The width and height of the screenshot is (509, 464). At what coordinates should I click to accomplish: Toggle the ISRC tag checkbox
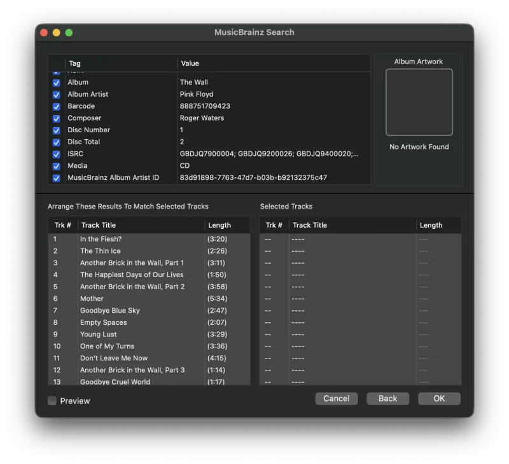pos(56,154)
